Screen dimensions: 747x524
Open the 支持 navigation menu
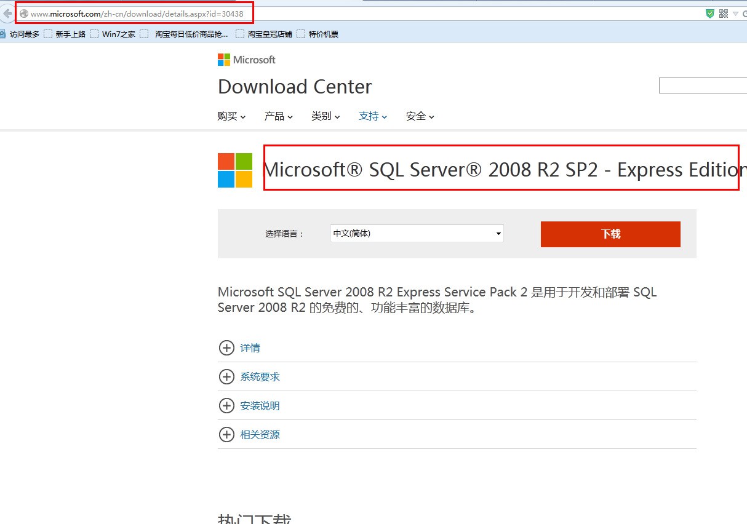point(373,116)
